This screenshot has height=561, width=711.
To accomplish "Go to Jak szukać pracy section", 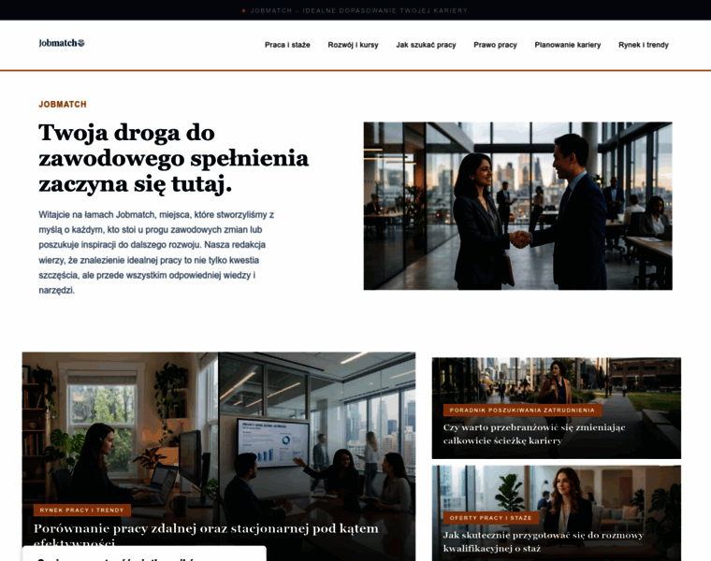I will (x=426, y=45).
